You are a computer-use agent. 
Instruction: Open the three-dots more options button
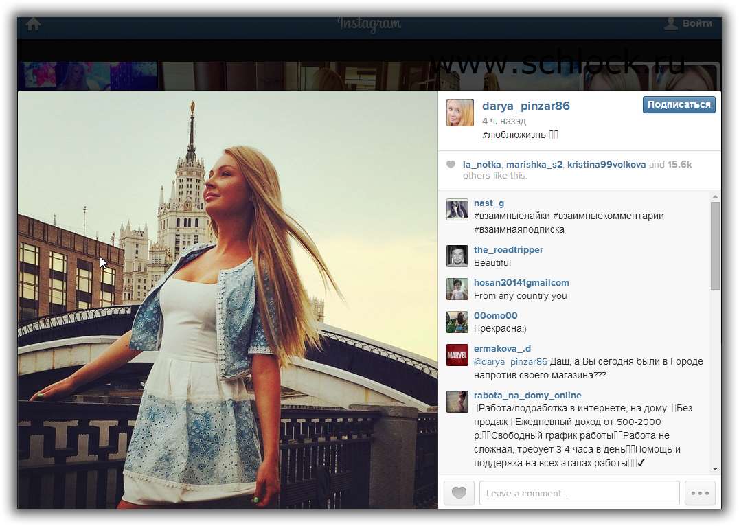point(700,493)
